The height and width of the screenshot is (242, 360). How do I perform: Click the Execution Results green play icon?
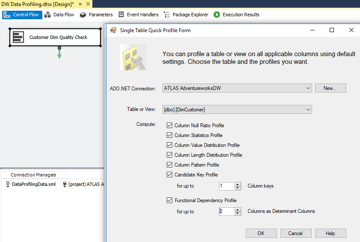pos(216,15)
